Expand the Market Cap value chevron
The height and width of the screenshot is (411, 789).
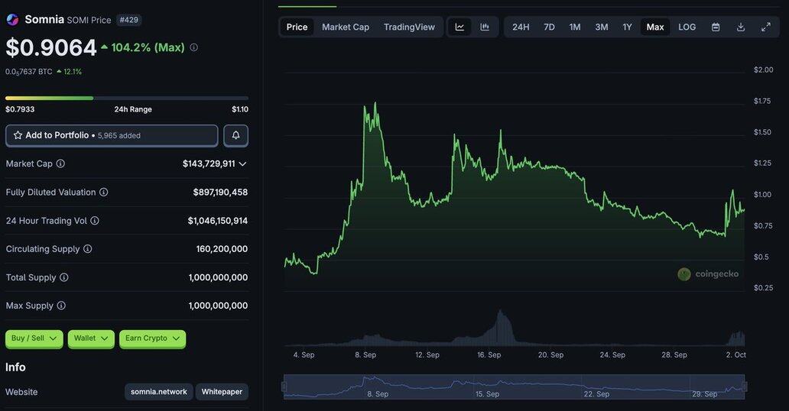click(x=242, y=163)
